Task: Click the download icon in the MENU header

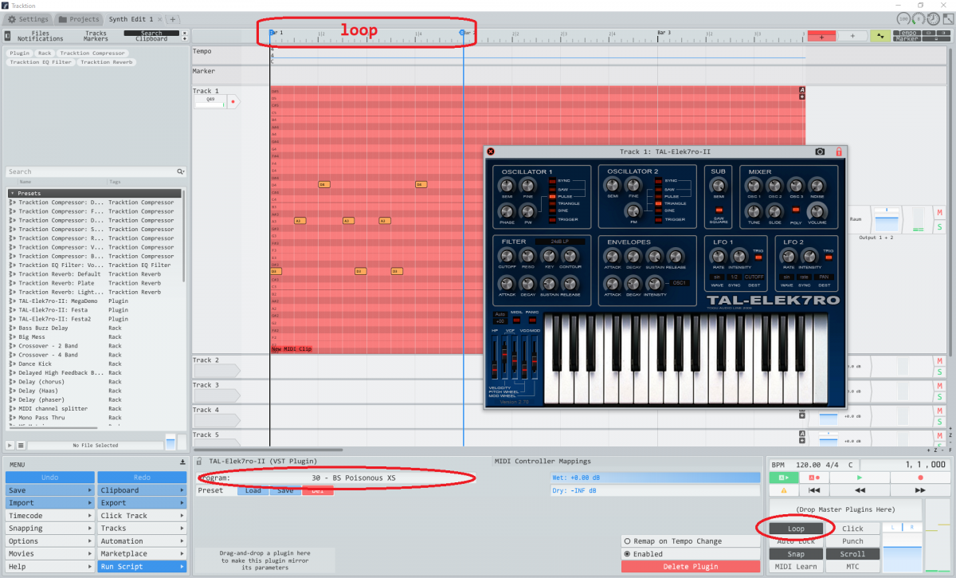Action: pyautogui.click(x=182, y=462)
